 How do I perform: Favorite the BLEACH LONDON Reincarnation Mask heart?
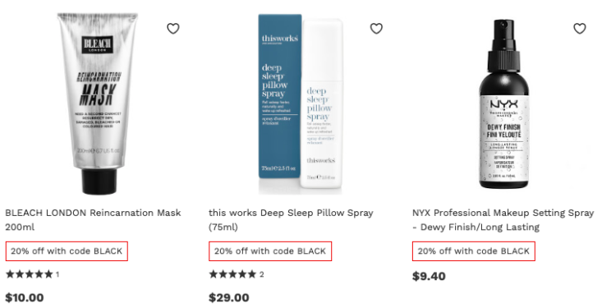click(173, 29)
